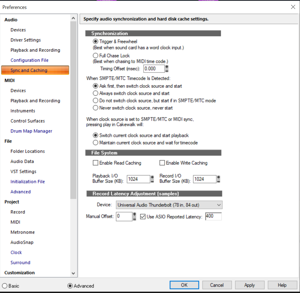
Task: Click sidebar scroll down arrow
Action: tap(73, 274)
